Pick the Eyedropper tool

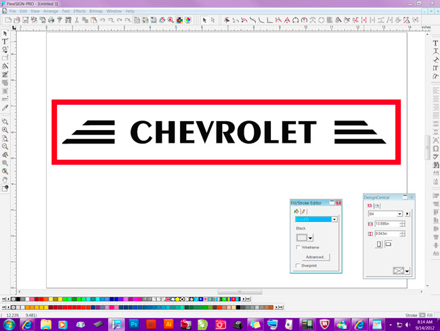click(5, 107)
